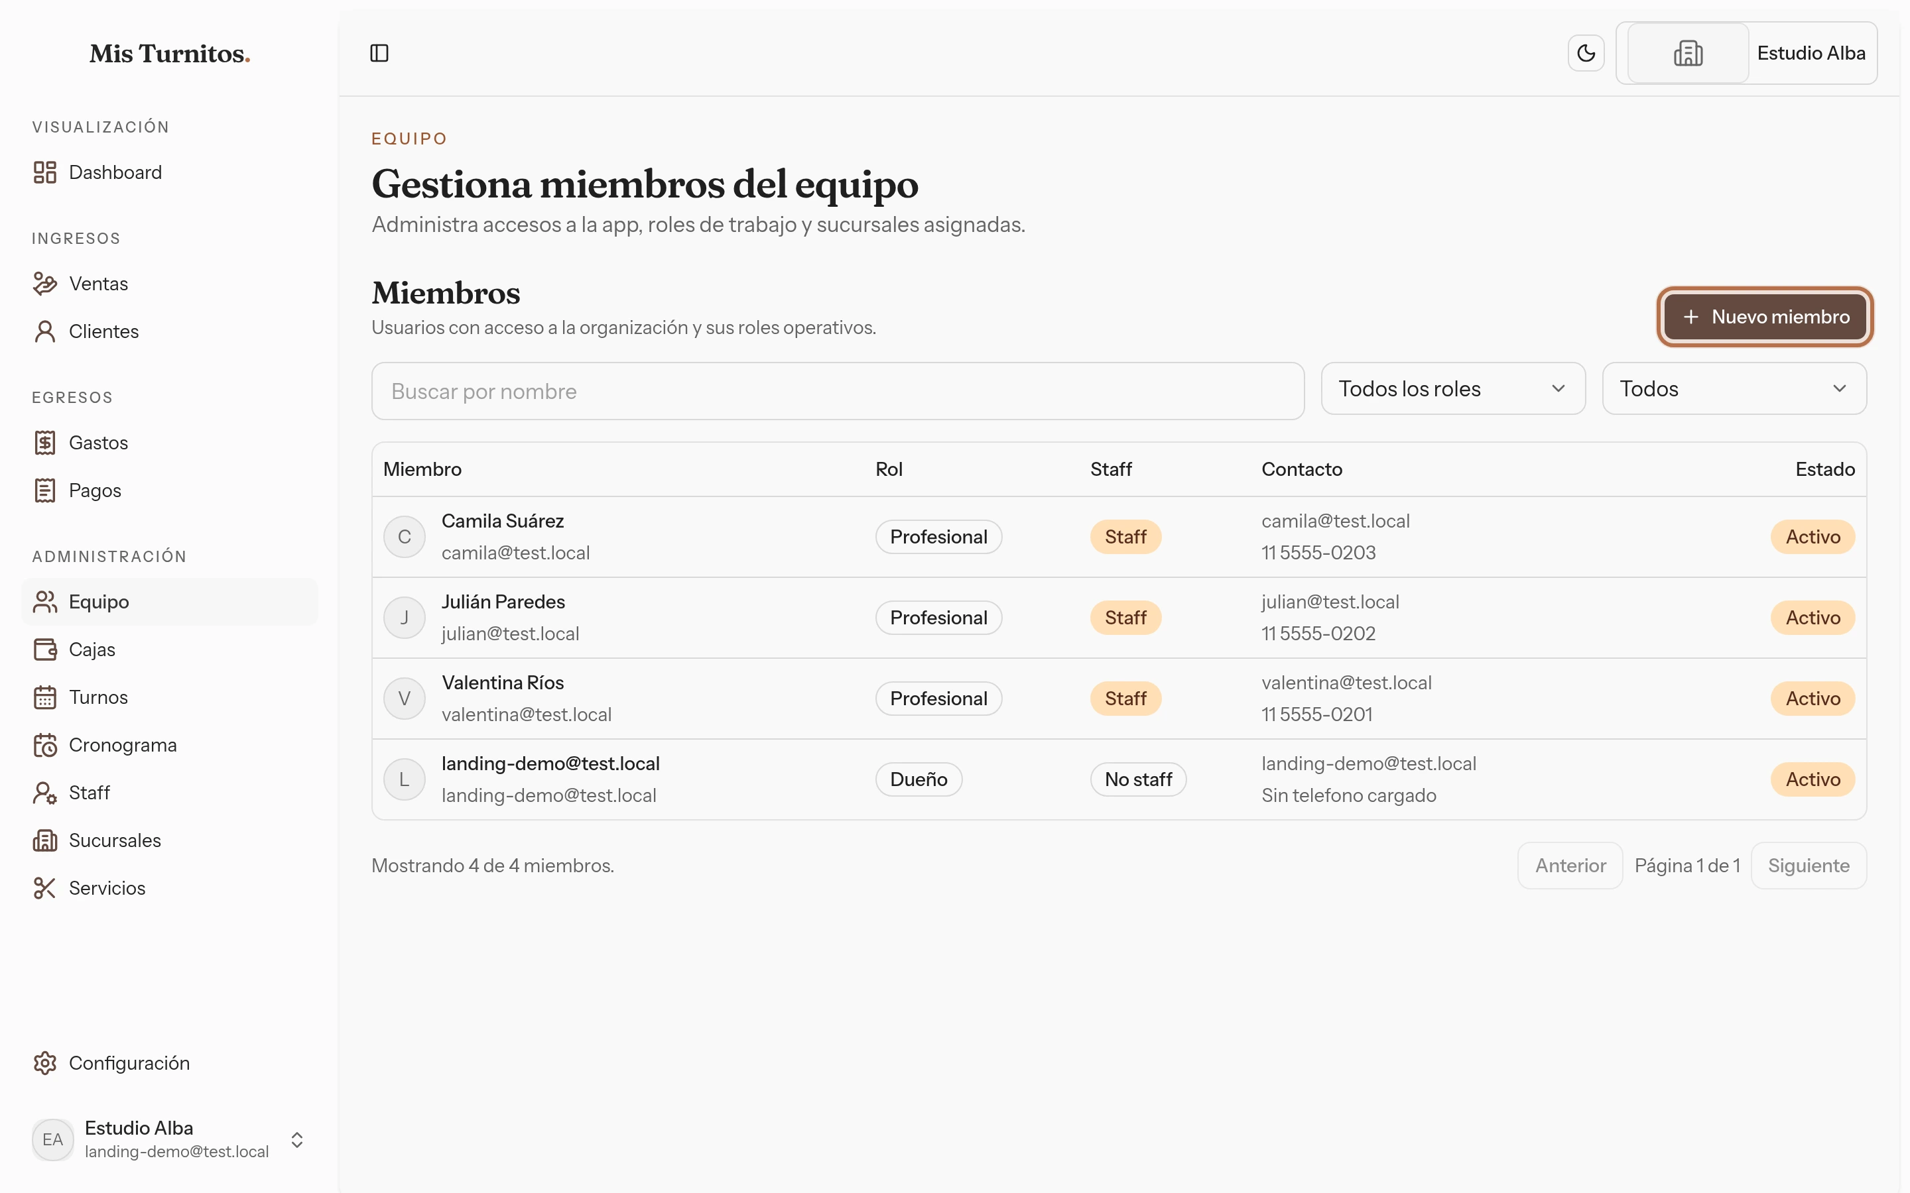Click the Turnos calendar icon
This screenshot has height=1193, width=1910.
pyautogui.click(x=45, y=697)
